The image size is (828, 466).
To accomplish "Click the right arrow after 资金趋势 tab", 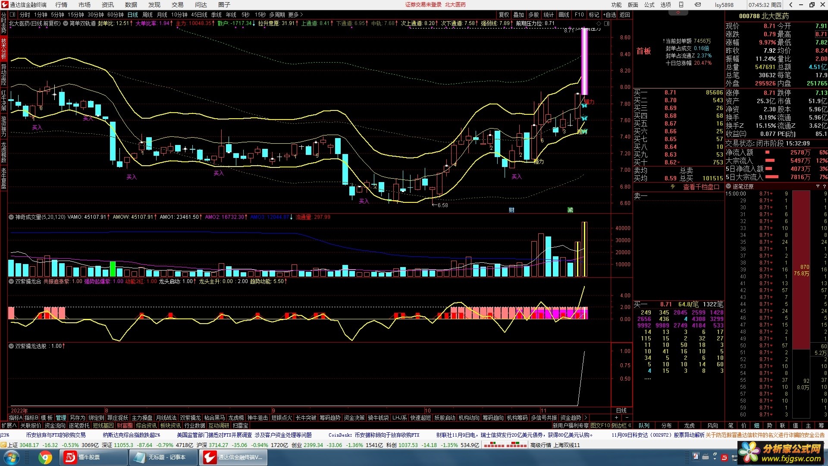I will click(585, 418).
